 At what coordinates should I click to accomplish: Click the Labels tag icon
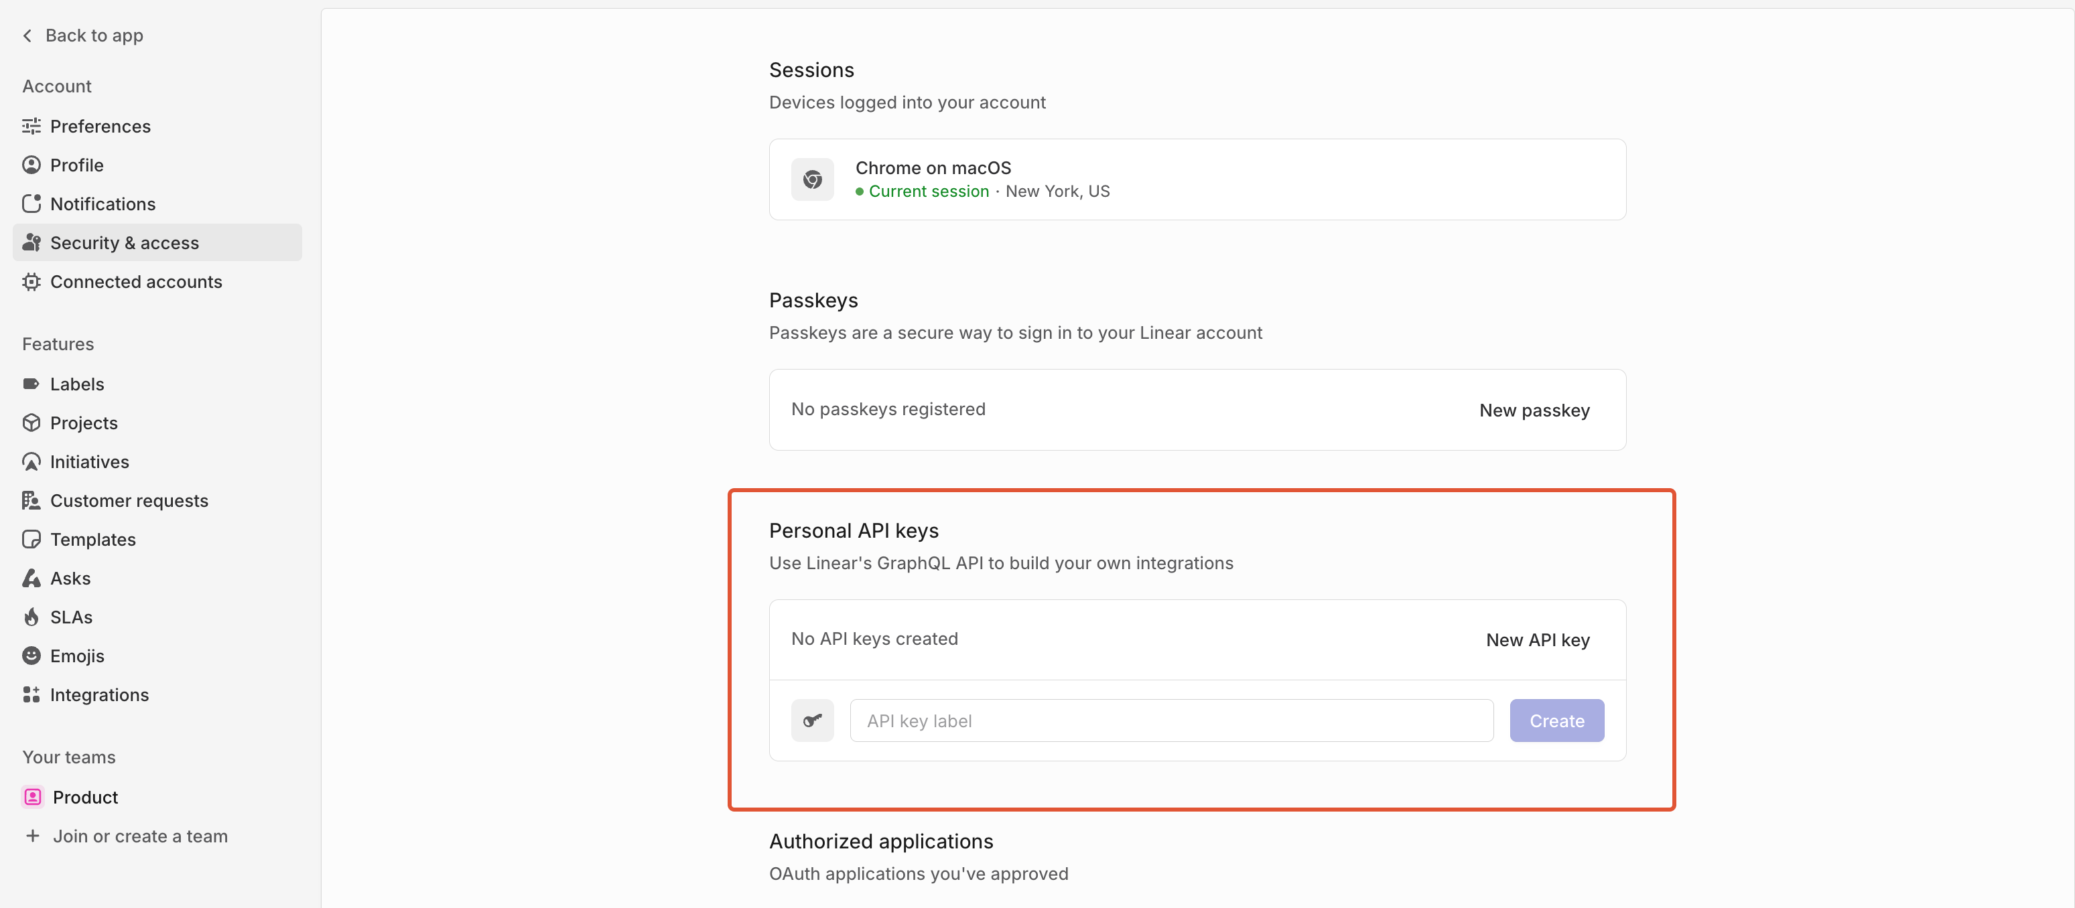[x=31, y=384]
